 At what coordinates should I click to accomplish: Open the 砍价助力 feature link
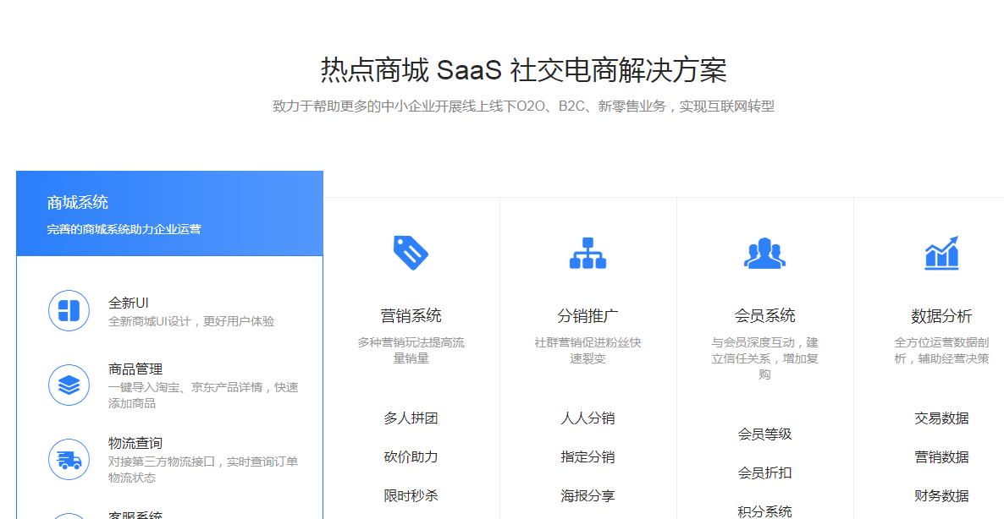coord(411,457)
